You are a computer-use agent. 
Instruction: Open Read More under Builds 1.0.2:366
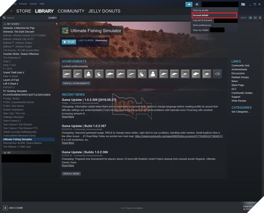click(68, 166)
